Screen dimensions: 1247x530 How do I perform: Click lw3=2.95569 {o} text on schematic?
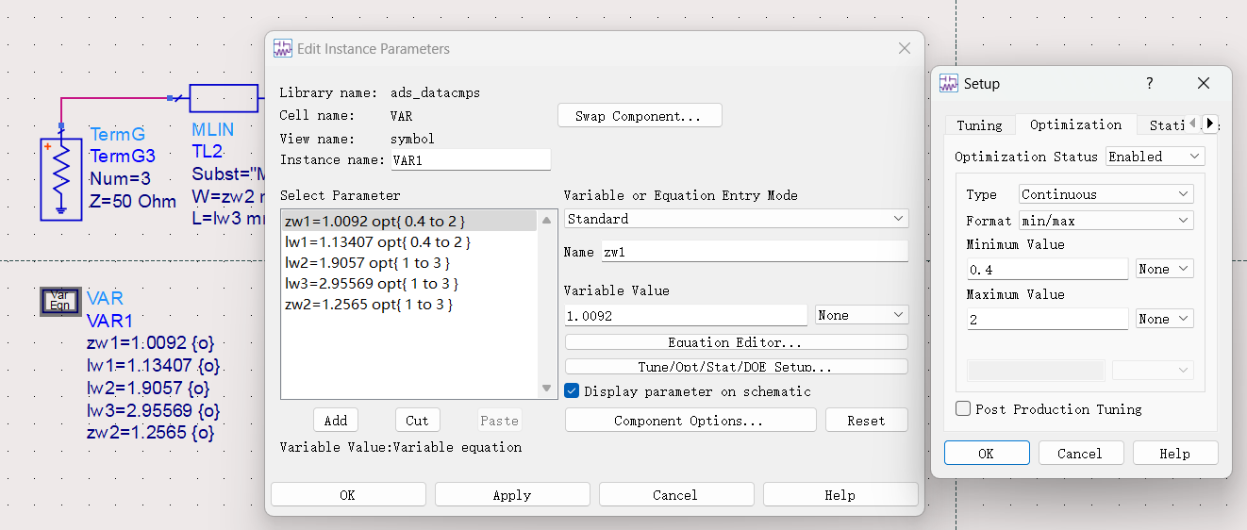[x=153, y=411]
